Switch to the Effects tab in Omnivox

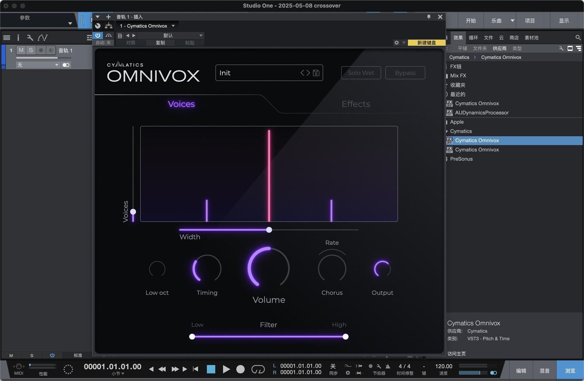[356, 104]
